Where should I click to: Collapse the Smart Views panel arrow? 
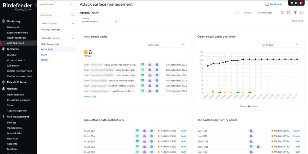click(x=72, y=4)
